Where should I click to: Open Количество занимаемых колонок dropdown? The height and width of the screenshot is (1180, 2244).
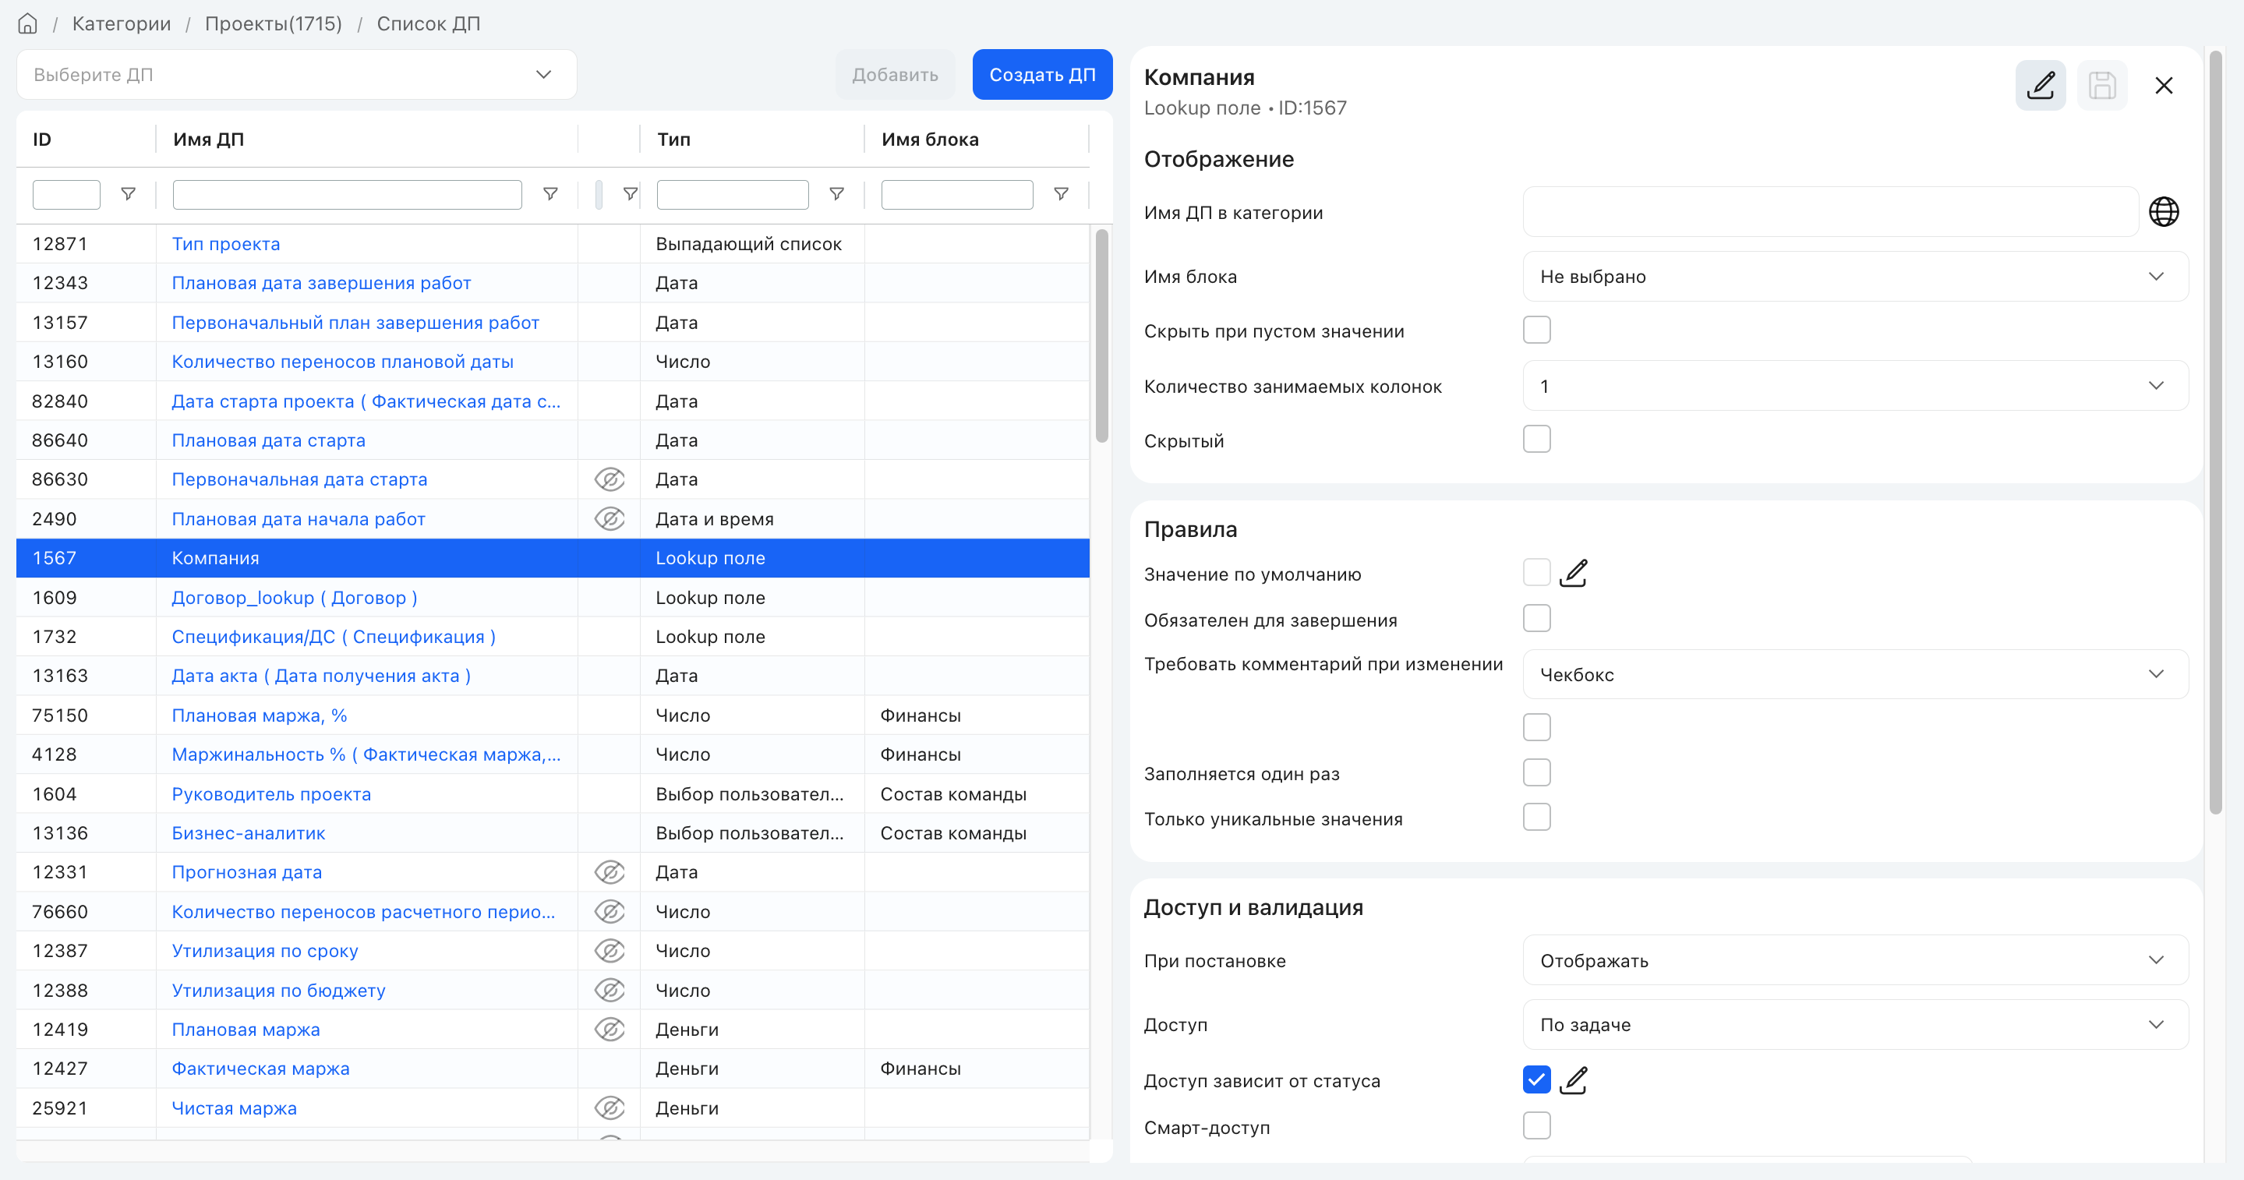point(1856,386)
